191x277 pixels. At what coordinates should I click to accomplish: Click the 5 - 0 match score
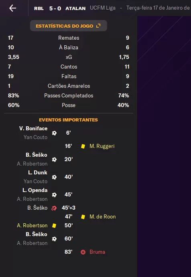point(55,8)
